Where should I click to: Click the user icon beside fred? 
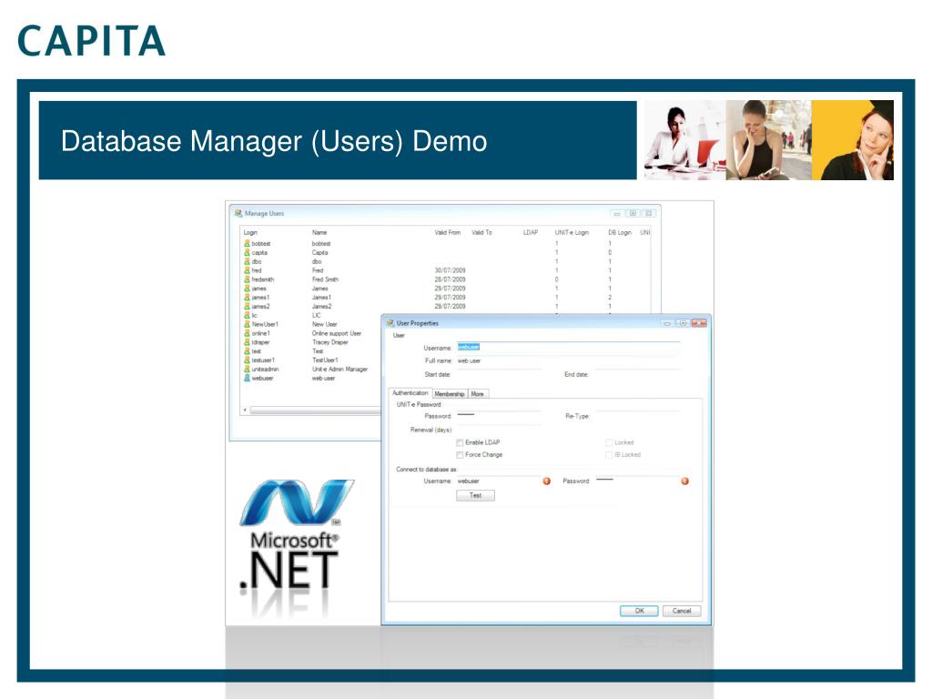point(247,269)
